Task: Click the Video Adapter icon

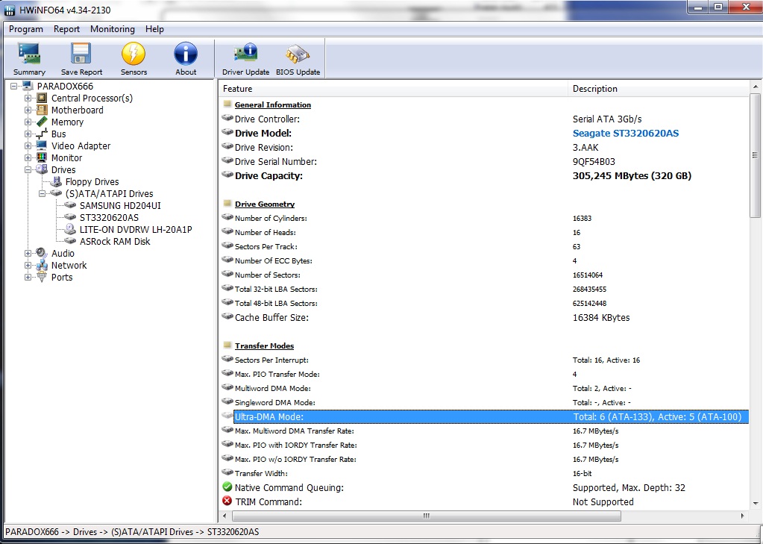Action: [43, 146]
